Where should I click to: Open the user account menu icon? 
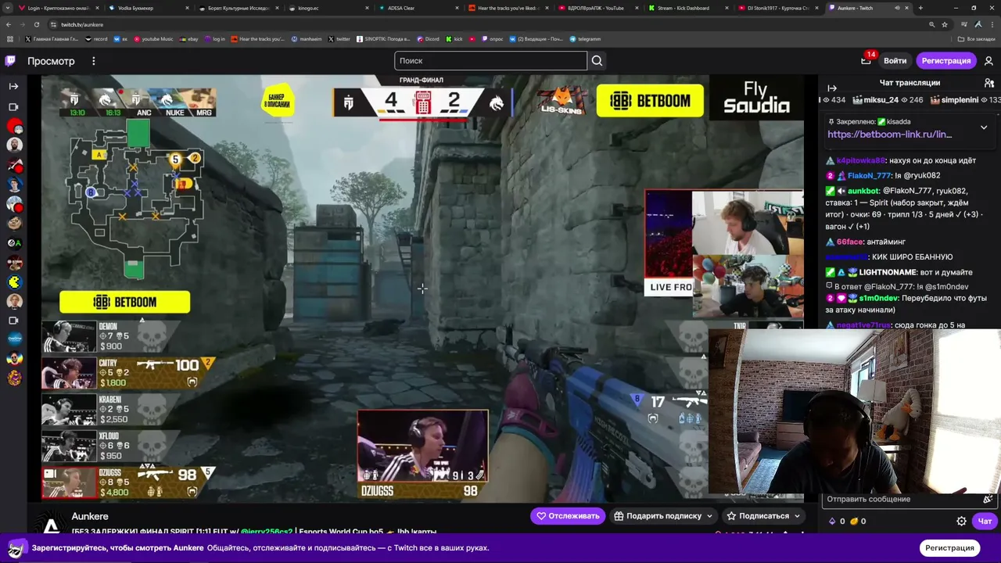(x=988, y=60)
